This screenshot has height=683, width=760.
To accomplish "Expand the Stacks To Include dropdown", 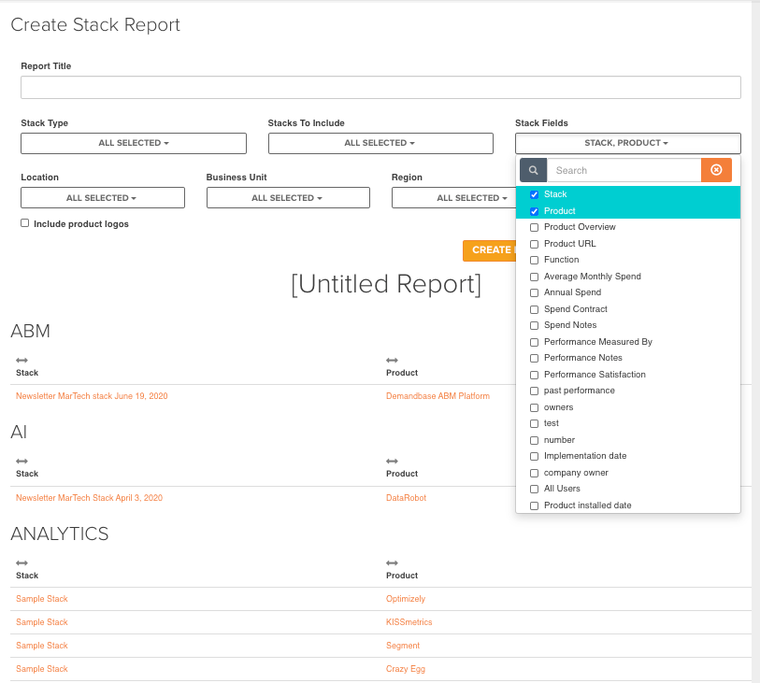I will (380, 143).
